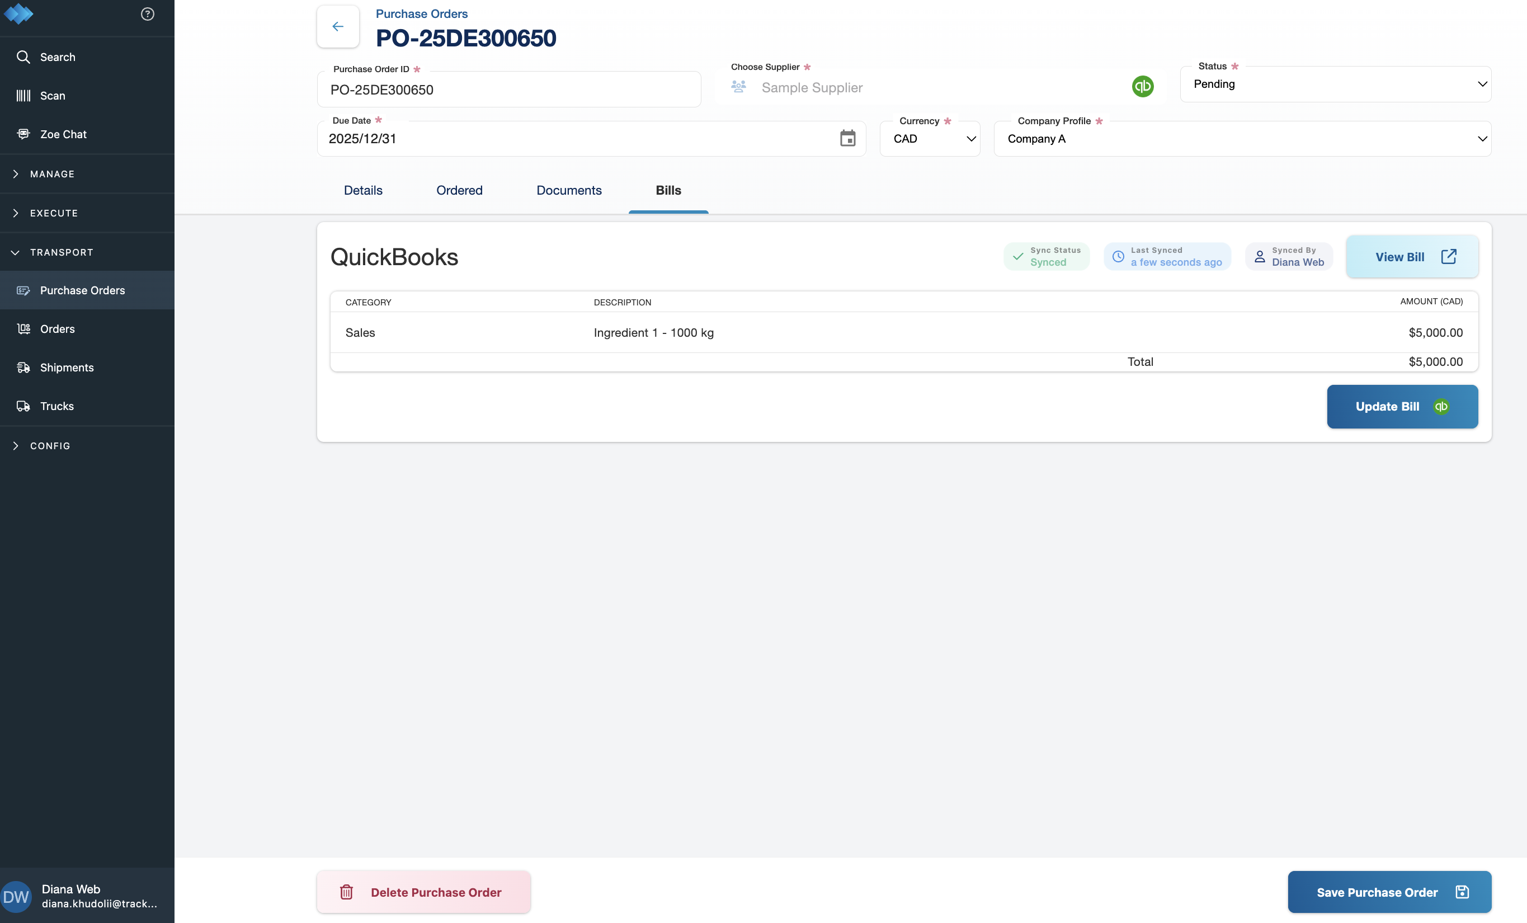Go to Shipments in sidebar
Viewport: 1527px width, 923px height.
click(x=67, y=368)
